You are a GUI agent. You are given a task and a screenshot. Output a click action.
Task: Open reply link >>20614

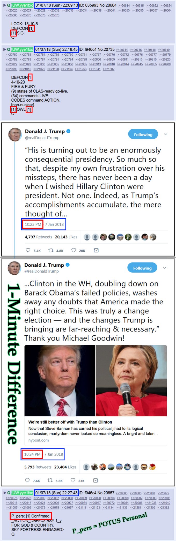pos(124,5)
